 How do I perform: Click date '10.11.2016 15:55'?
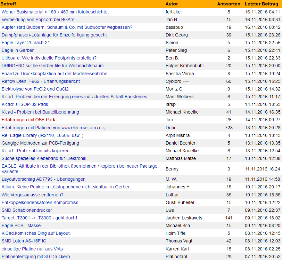click(262, 195)
